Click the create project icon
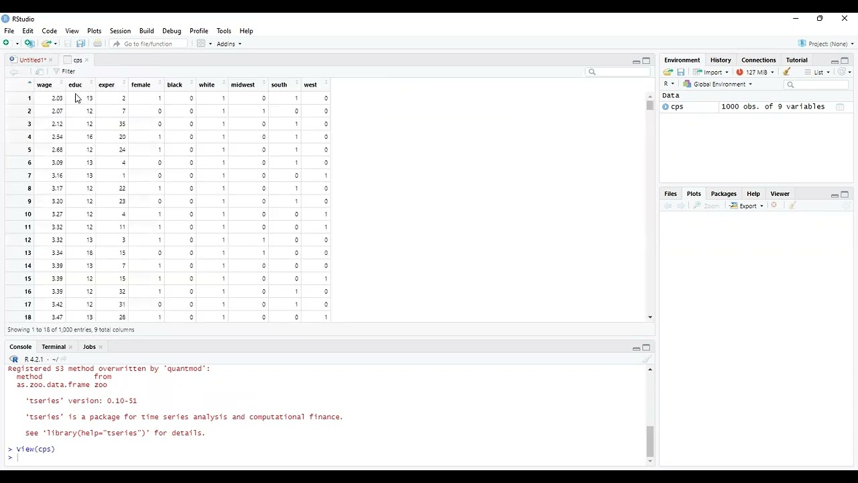Image resolution: width=858 pixels, height=483 pixels. [29, 44]
